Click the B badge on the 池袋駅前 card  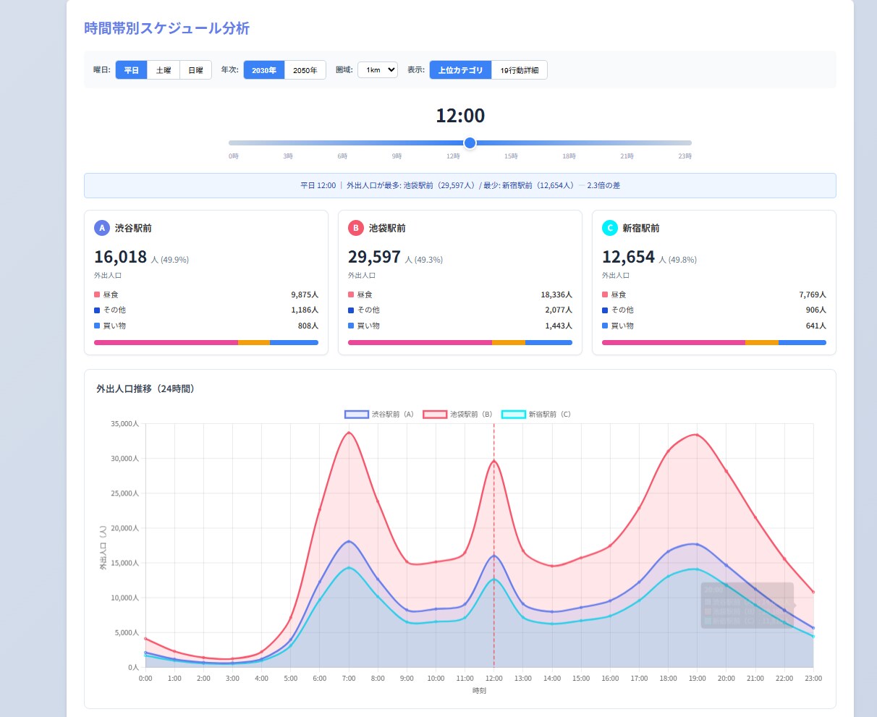point(356,228)
